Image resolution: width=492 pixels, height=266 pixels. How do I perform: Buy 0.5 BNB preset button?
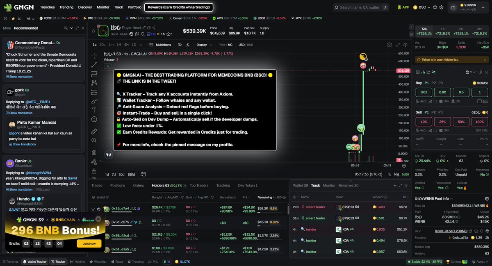pyautogui.click(x=461, y=92)
